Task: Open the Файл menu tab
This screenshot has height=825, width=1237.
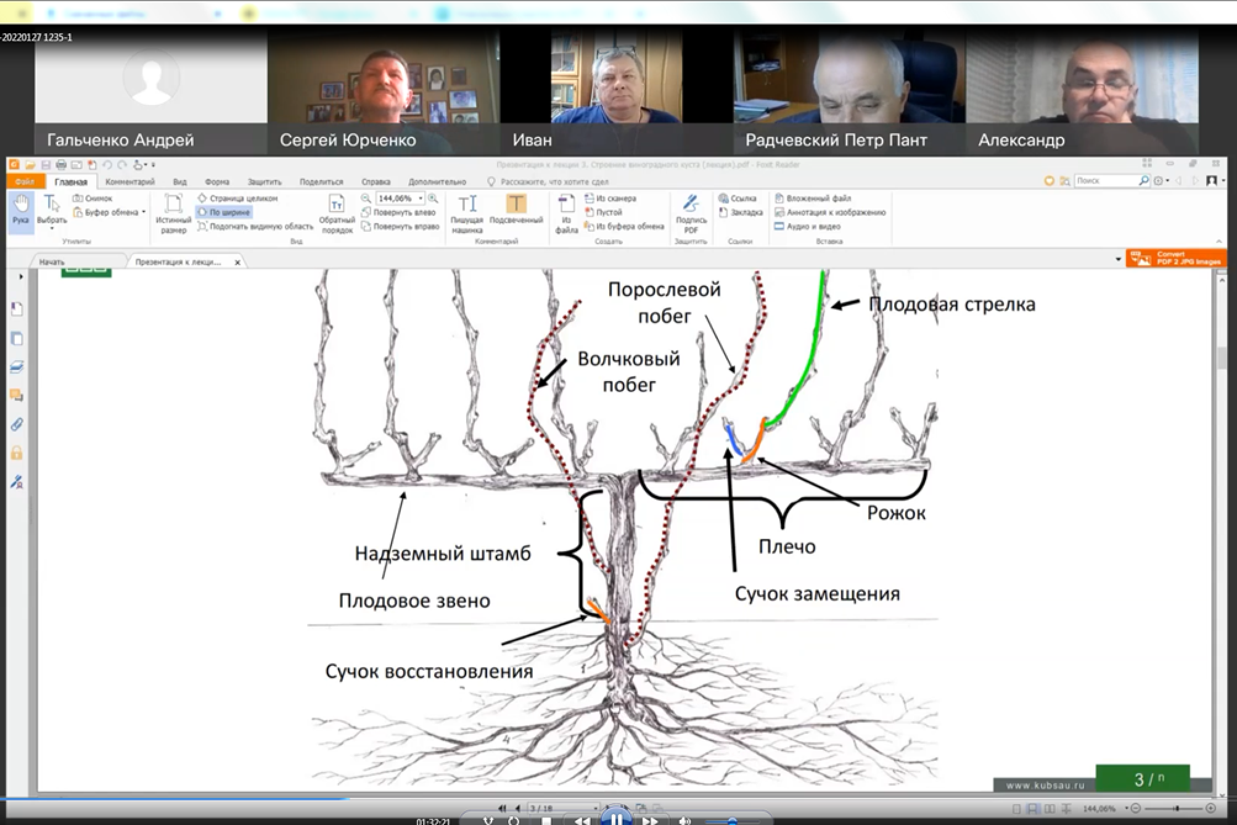Action: coord(25,182)
